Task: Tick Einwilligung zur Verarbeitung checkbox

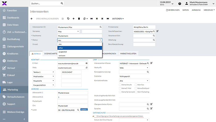Action: click(x=95, y=116)
